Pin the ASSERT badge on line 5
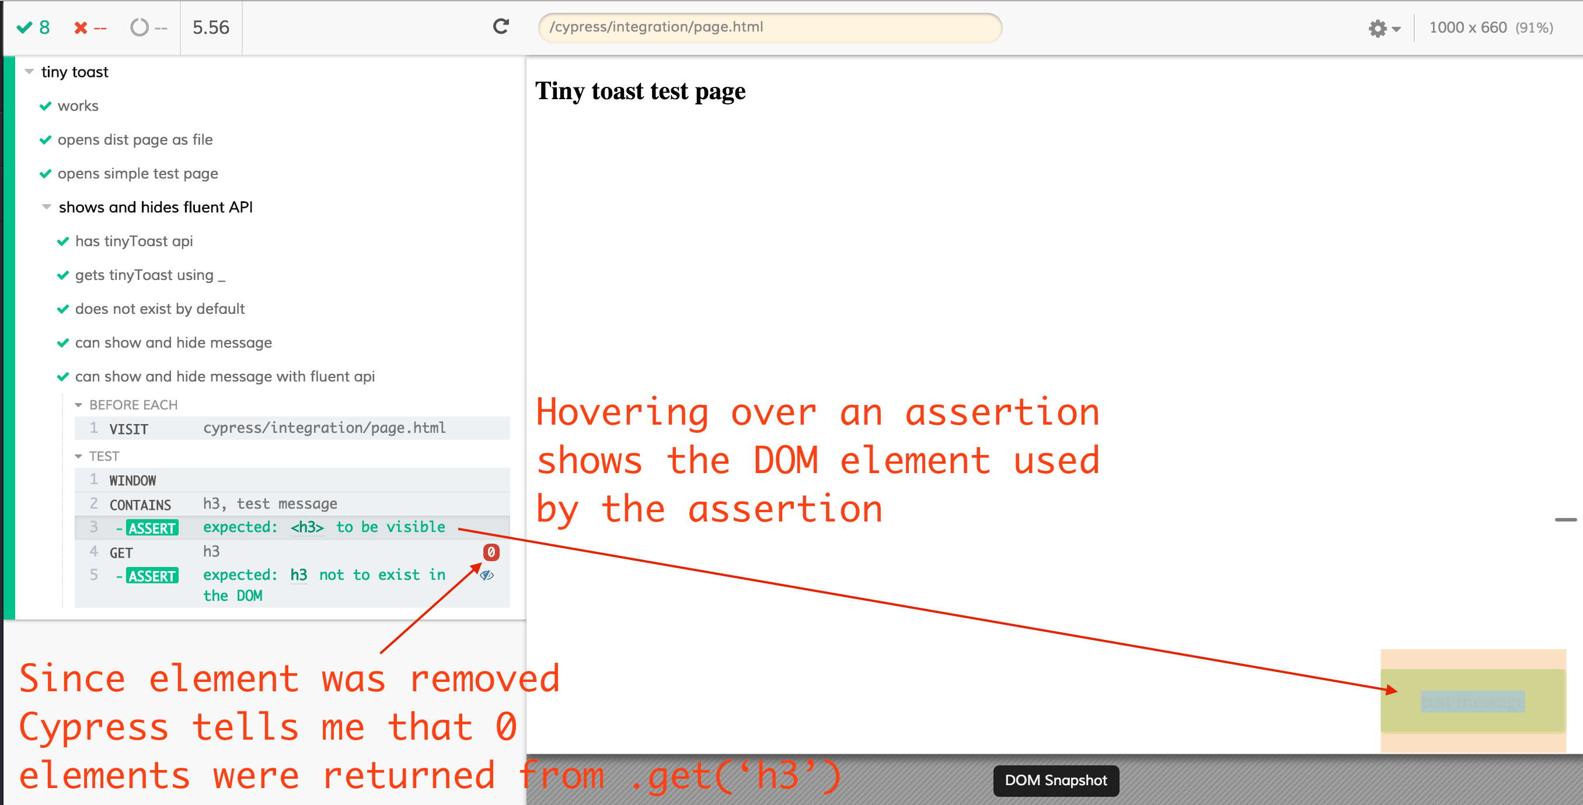The width and height of the screenshot is (1583, 805). (152, 575)
